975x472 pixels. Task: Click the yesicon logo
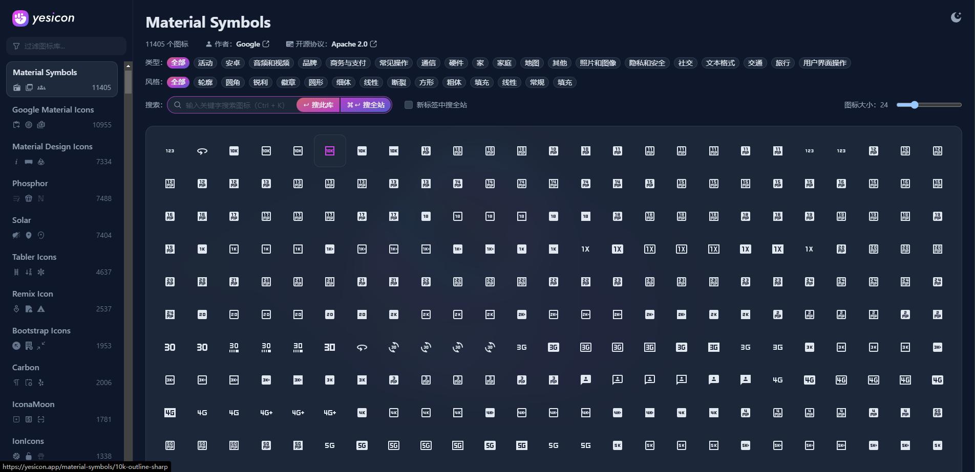point(44,18)
